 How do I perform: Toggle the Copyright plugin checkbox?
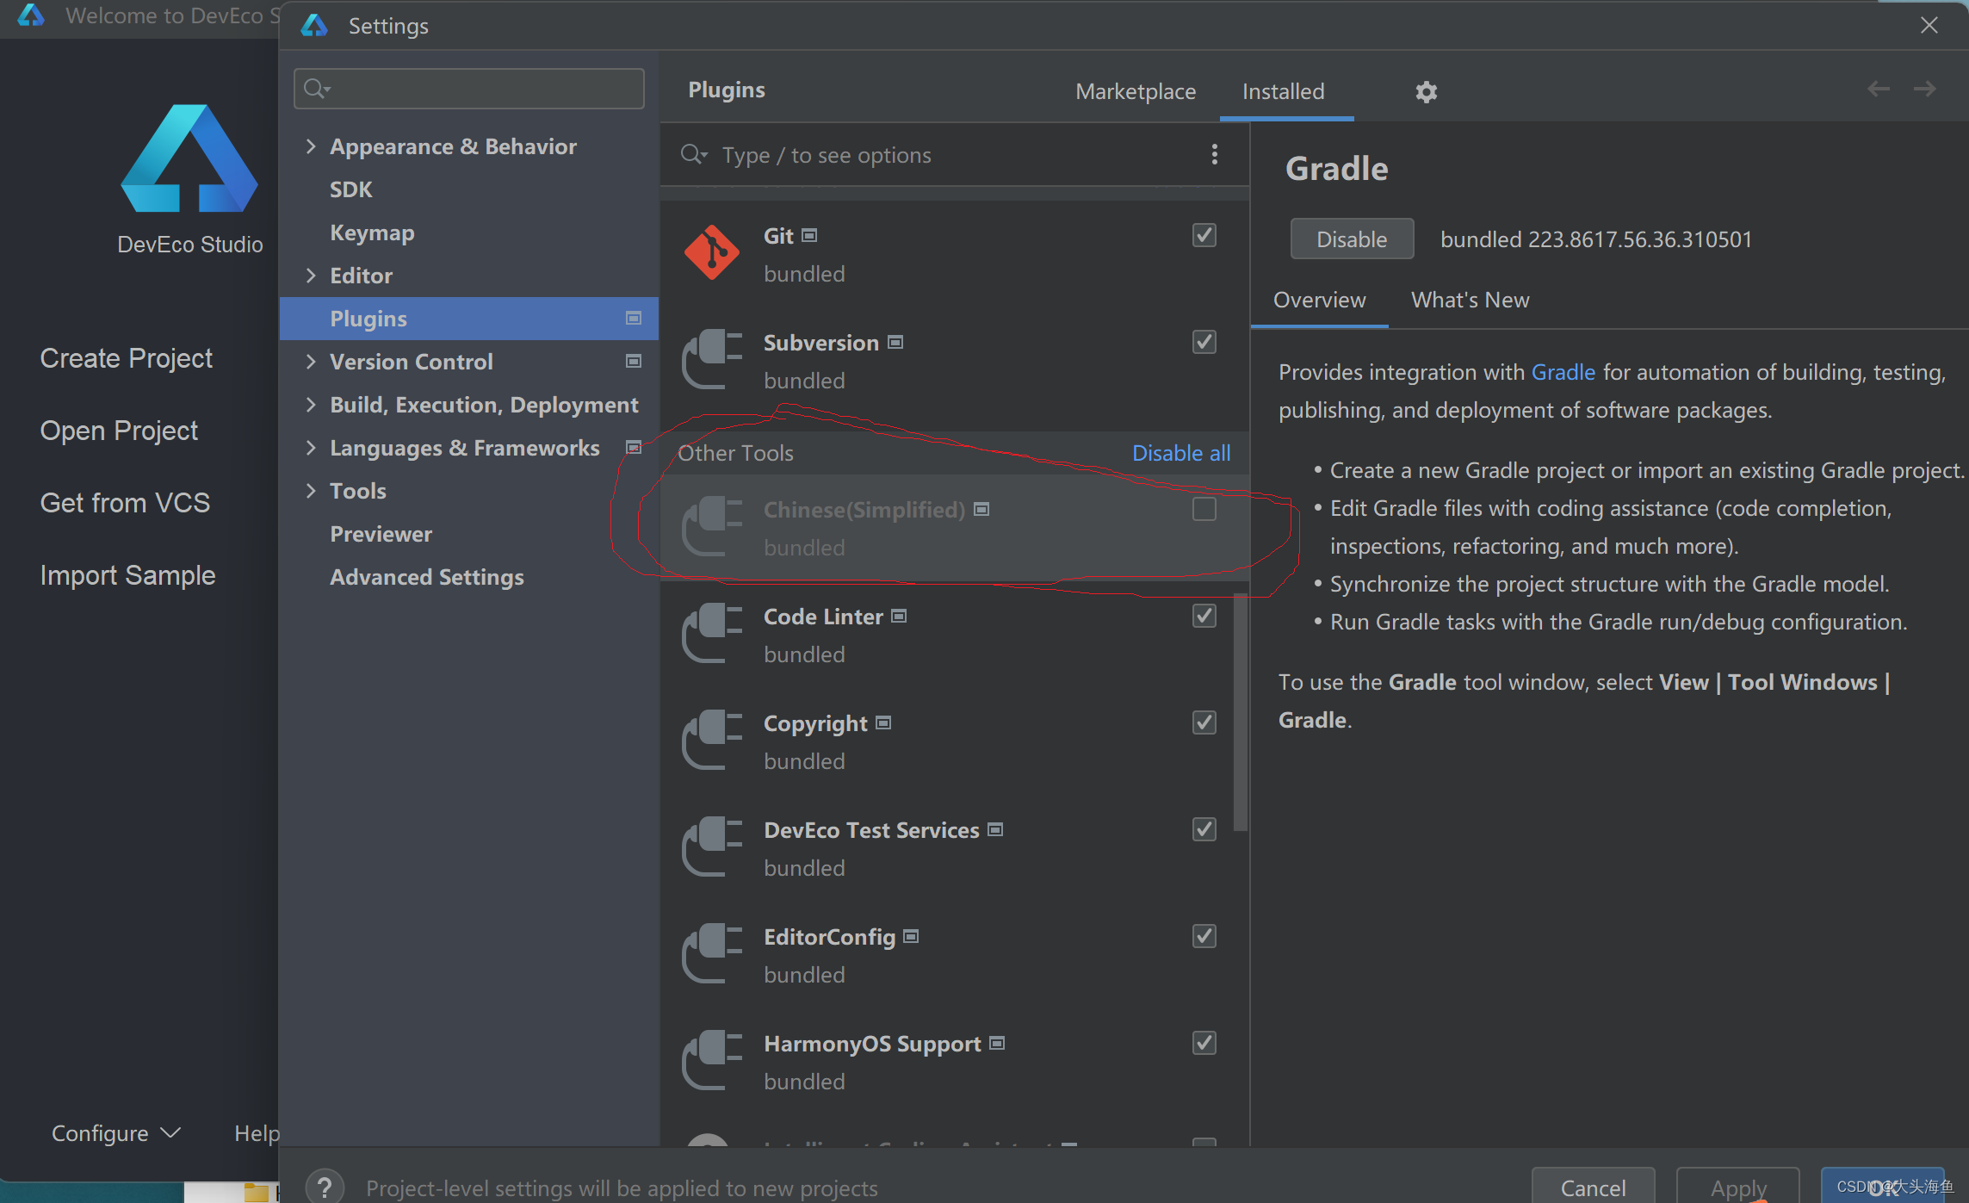[1204, 722]
